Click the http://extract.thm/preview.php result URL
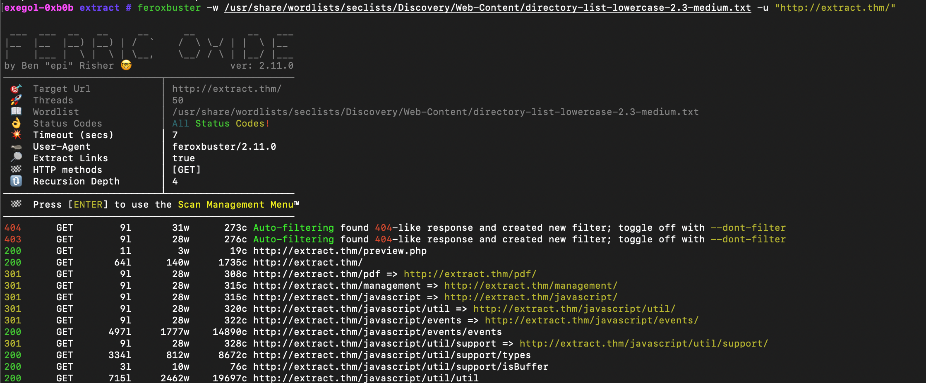The width and height of the screenshot is (926, 383). click(340, 251)
